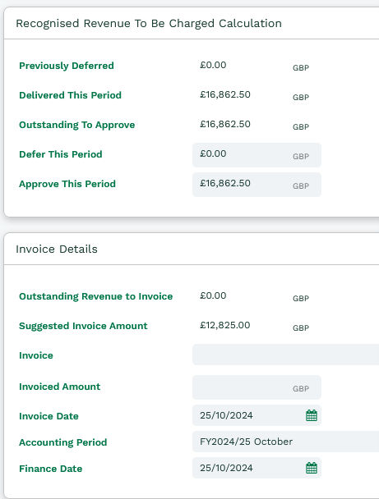Viewport: 379px width, 499px height.
Task: Click the Invoice Details panel header
Action: coord(57,249)
